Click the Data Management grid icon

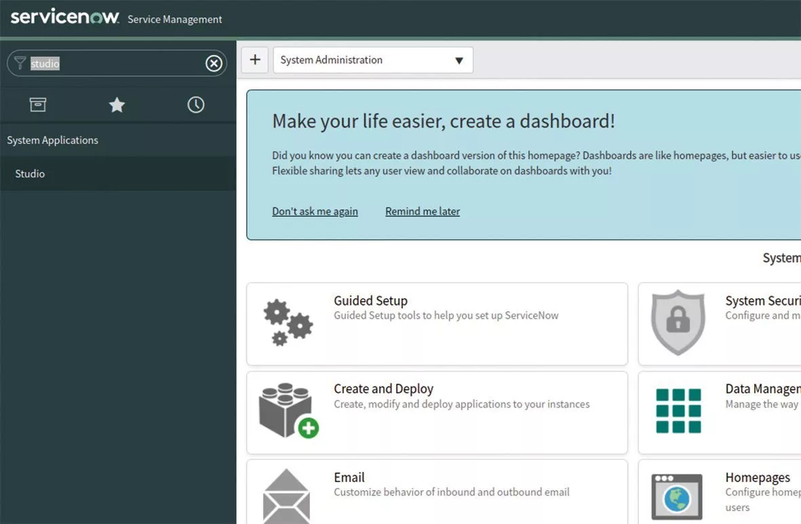678,411
